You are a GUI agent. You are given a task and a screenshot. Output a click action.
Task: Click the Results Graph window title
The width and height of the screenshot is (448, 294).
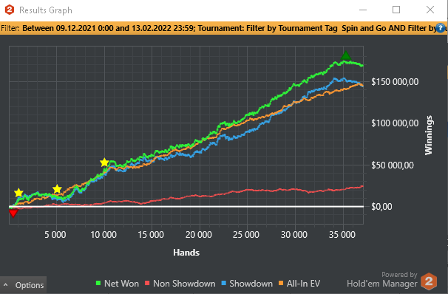46,10
